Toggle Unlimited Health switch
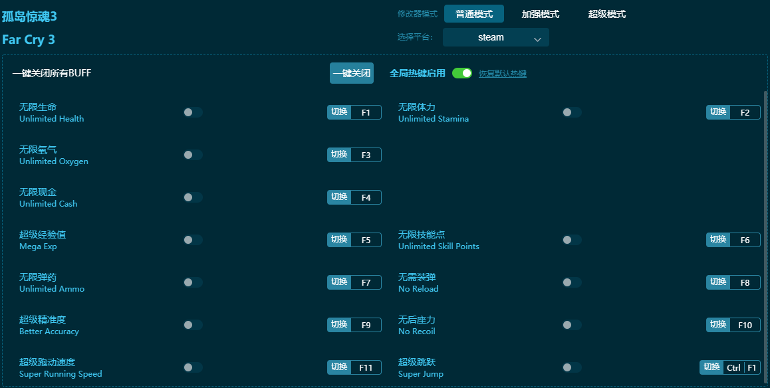This screenshot has width=770, height=388. point(193,112)
